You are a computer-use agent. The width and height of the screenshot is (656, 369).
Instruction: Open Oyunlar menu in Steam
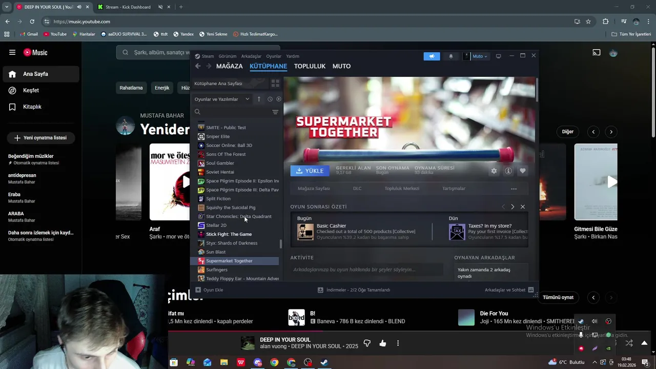coord(274,56)
